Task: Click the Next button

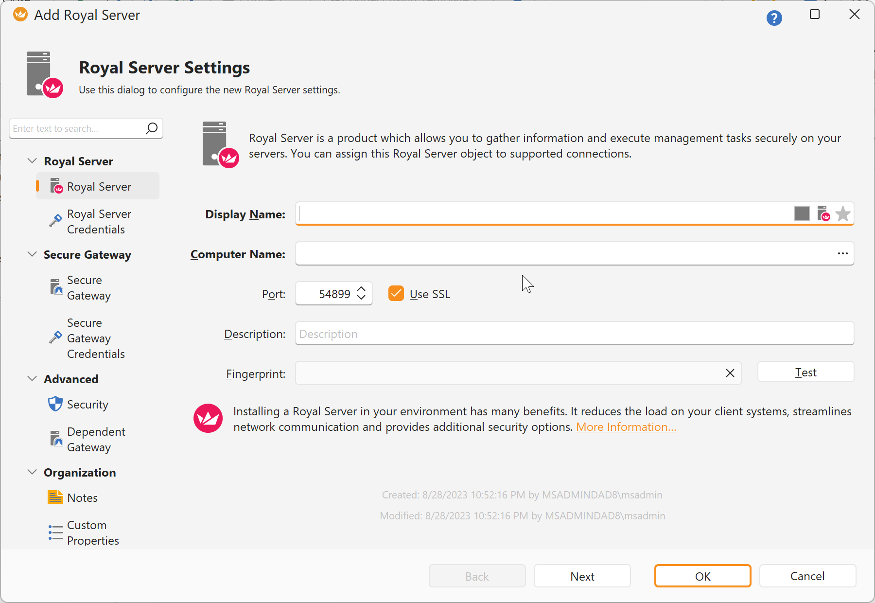Action: [582, 576]
